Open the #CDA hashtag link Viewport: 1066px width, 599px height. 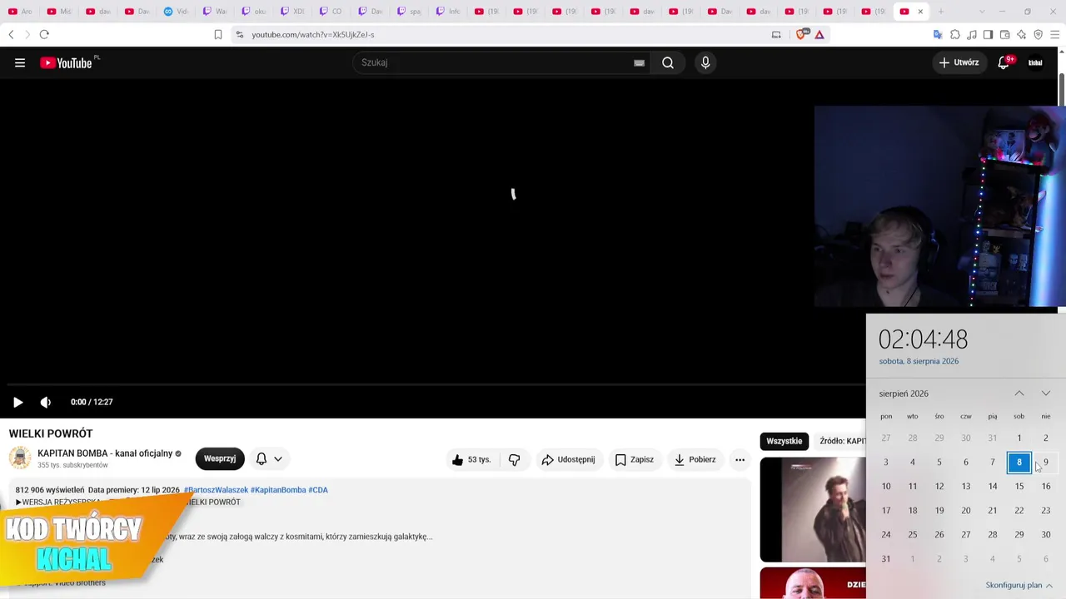click(x=318, y=490)
